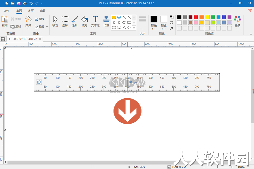Open 更多 more colors
The height and width of the screenshot is (169, 254).
pyautogui.click(x=237, y=23)
